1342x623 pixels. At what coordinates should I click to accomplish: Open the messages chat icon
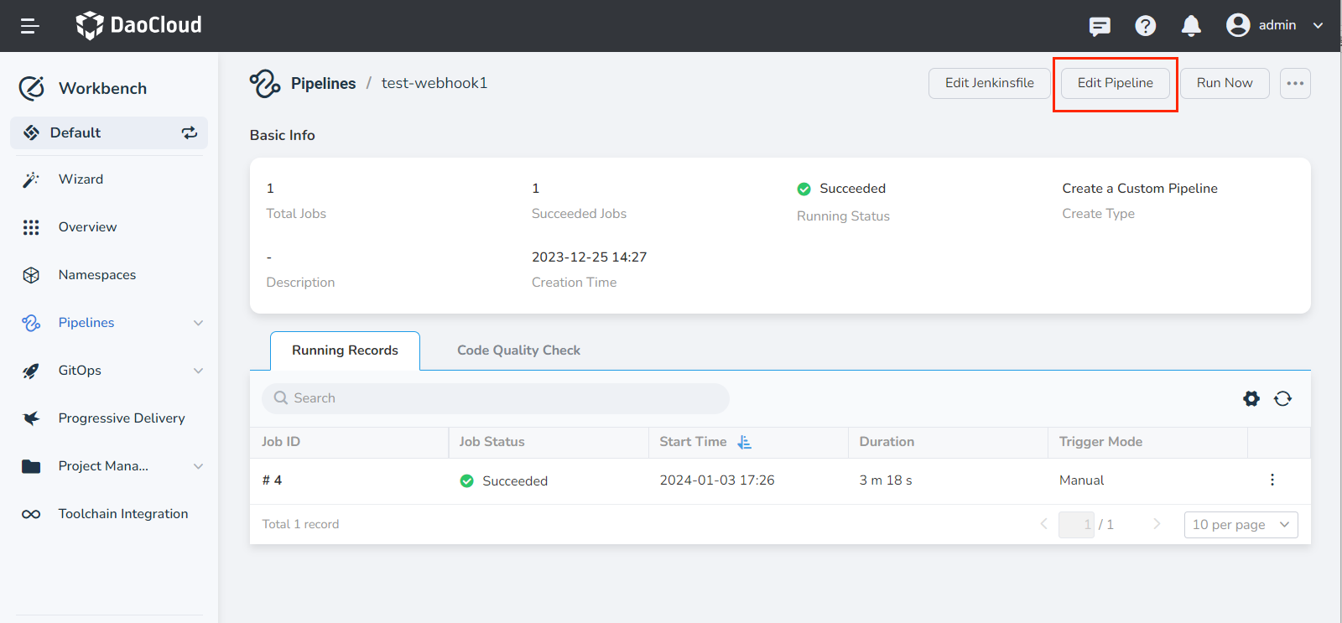1100,26
